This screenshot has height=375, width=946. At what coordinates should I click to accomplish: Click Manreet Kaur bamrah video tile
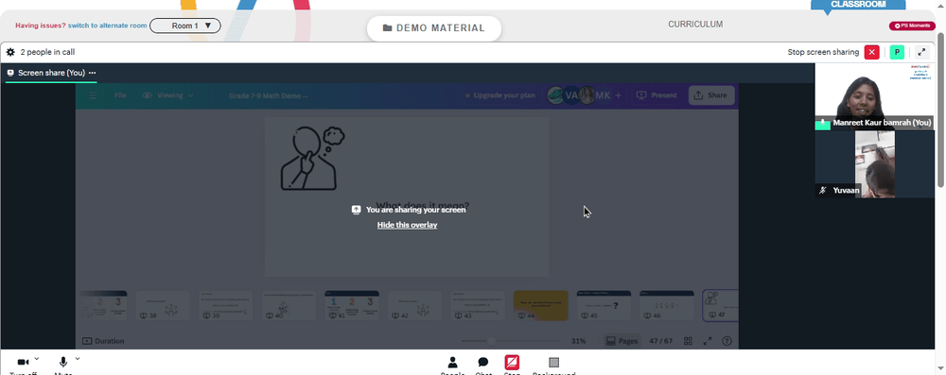coord(874,96)
